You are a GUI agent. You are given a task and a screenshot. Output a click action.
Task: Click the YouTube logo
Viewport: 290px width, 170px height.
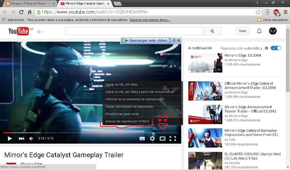(18, 31)
